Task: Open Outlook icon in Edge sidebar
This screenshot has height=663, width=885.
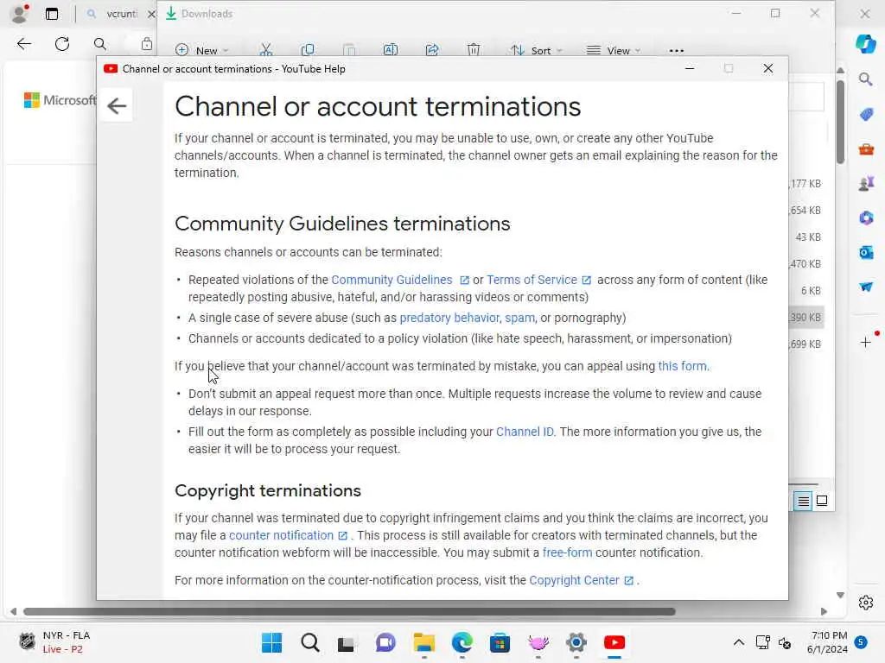Action: tap(866, 252)
